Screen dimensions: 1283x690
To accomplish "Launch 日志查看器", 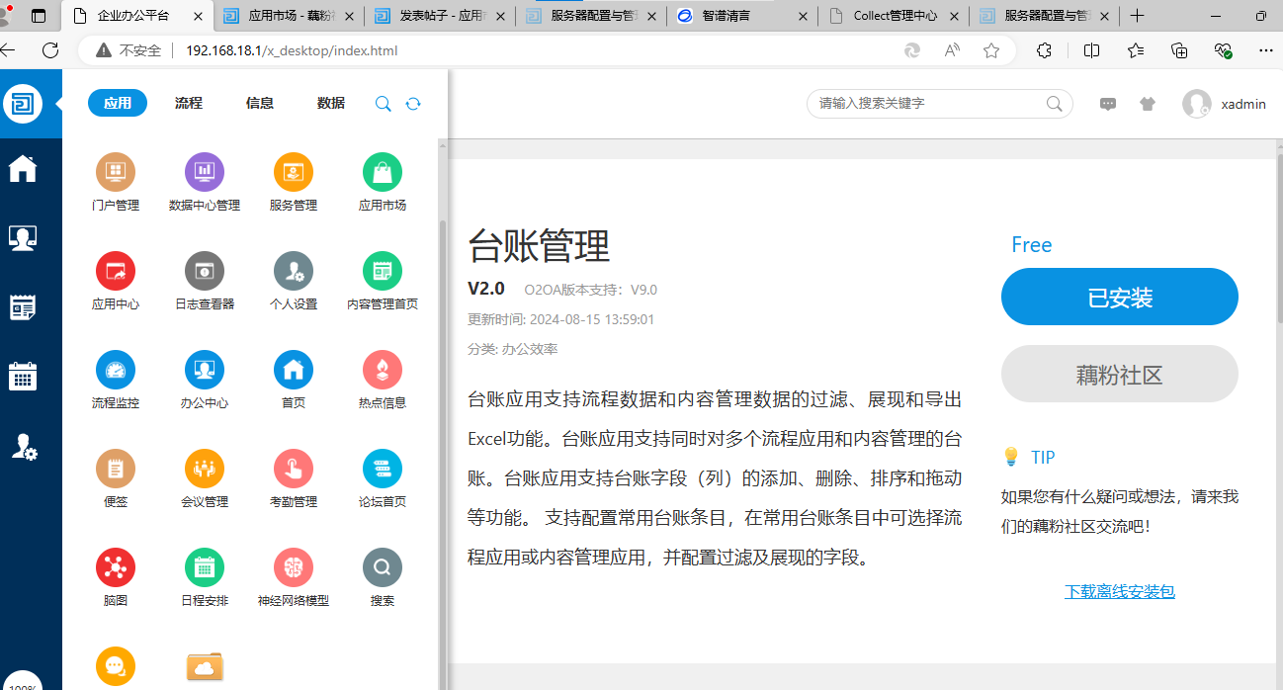I will point(205,281).
